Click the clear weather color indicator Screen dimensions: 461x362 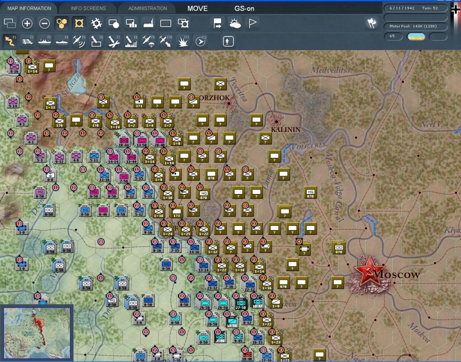pyautogui.click(x=416, y=37)
